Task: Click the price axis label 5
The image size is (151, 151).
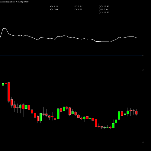Action: (143, 70)
